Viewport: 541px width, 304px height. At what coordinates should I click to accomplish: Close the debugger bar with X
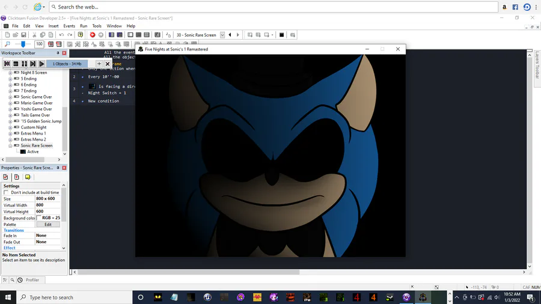(108, 64)
